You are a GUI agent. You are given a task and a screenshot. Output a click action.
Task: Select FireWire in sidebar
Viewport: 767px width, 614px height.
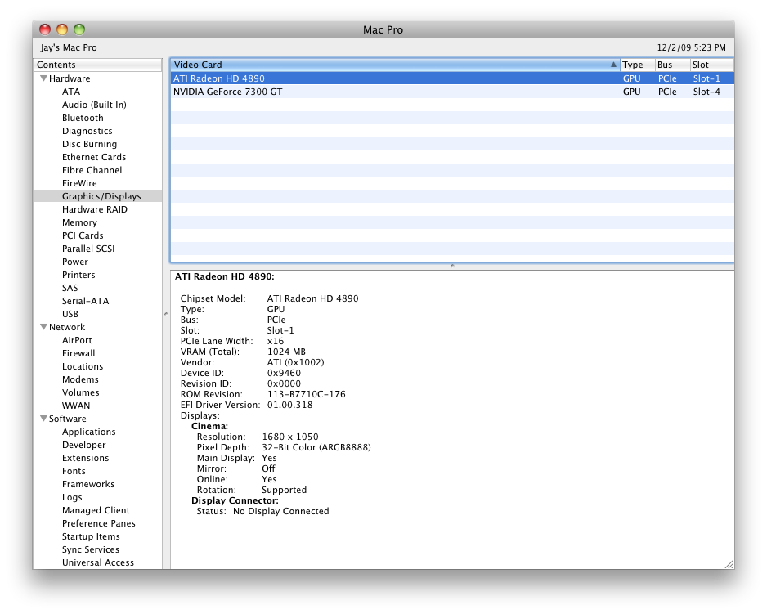pyautogui.click(x=79, y=183)
